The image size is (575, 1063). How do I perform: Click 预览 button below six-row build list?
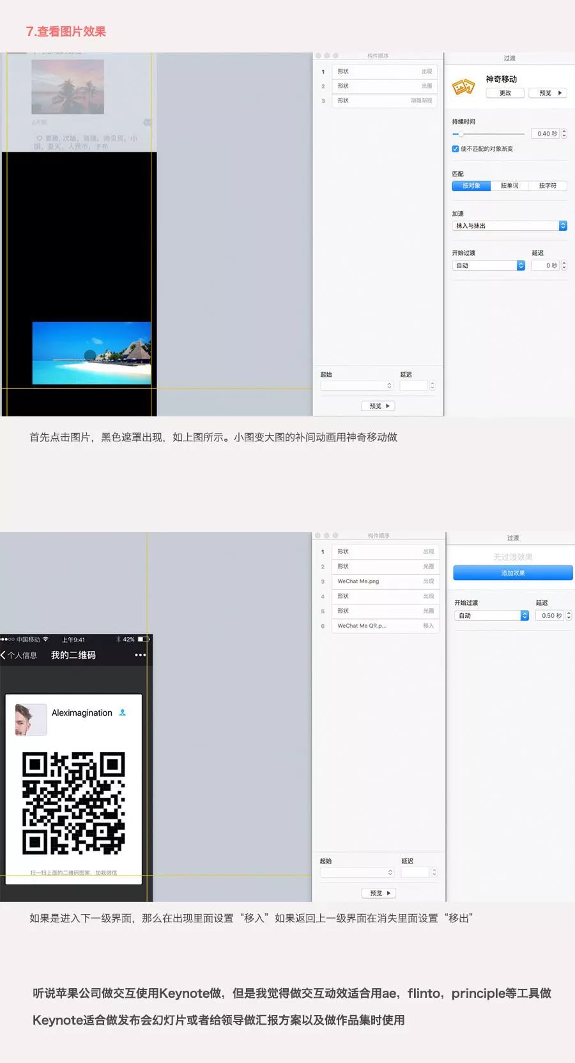(x=379, y=893)
